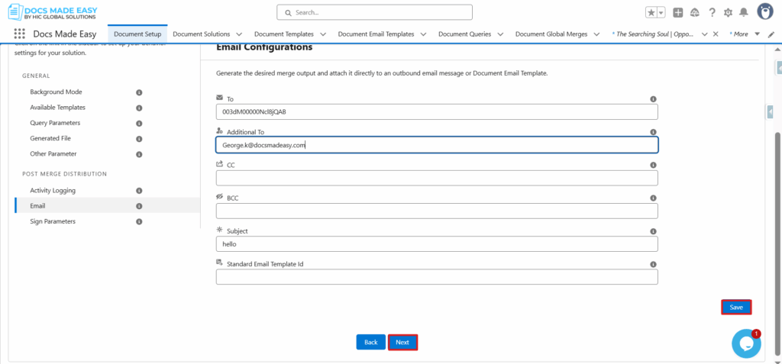Screen dimensions: 782x364
Task: Click info icon beside Additional To field
Action: click(x=653, y=132)
